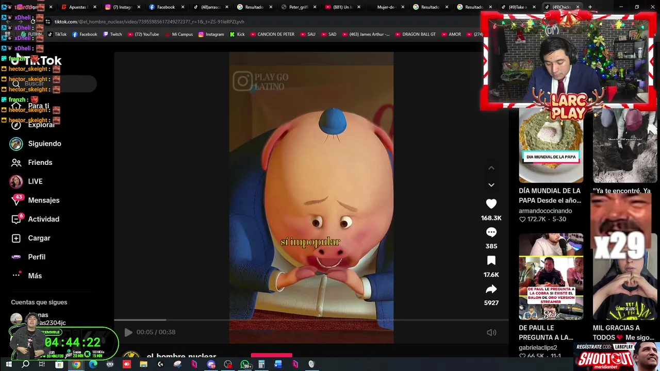Click the Siguiendo avatar icon
Screen dimensions: 660x371
click(16, 144)
